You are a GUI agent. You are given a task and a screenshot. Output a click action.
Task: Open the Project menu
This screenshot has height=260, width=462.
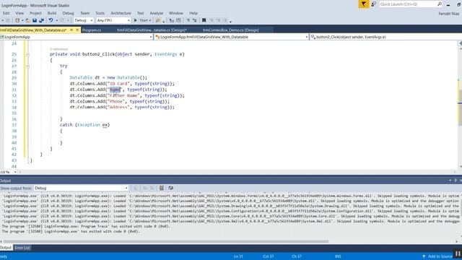pyautogui.click(x=35, y=13)
